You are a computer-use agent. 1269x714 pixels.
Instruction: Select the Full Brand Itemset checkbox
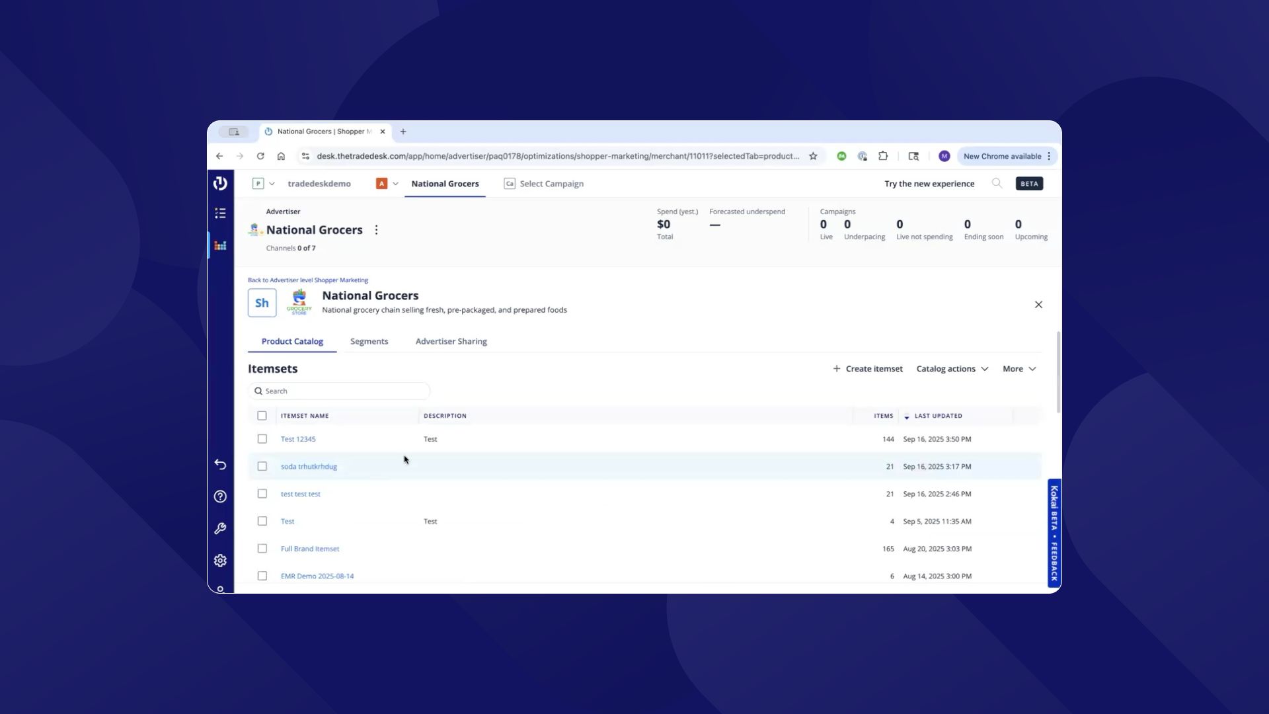(x=262, y=549)
